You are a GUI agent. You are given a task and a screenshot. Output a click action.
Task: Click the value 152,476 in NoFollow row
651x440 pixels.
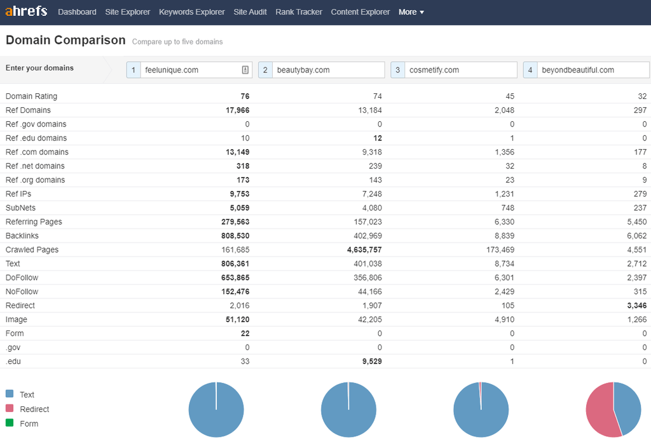[235, 291]
